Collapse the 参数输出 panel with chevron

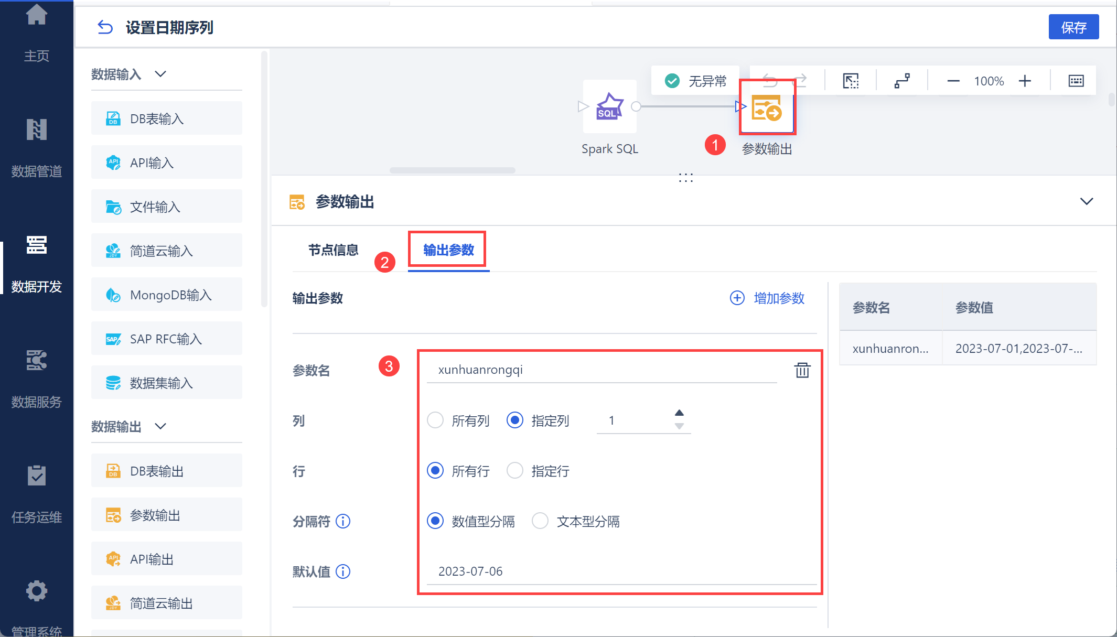[x=1086, y=202]
